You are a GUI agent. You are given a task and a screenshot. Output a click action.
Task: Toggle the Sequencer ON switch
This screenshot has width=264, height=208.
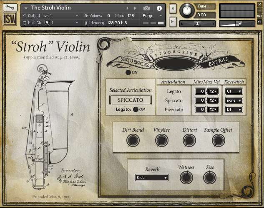(128, 72)
